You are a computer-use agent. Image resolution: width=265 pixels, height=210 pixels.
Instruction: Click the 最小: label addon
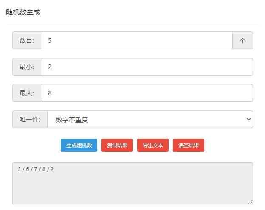[27, 67]
